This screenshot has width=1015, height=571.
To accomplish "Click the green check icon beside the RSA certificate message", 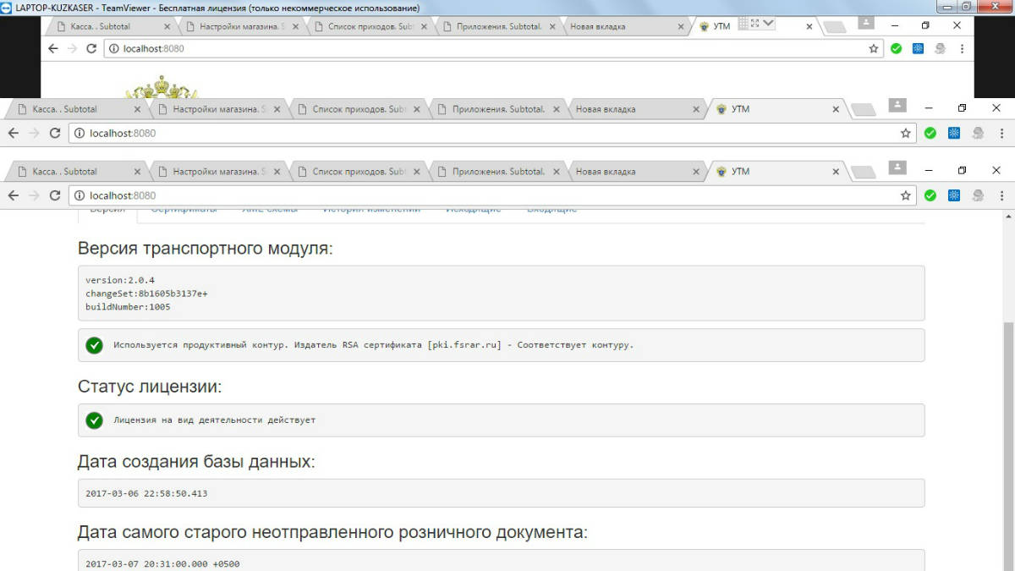I will pyautogui.click(x=94, y=345).
